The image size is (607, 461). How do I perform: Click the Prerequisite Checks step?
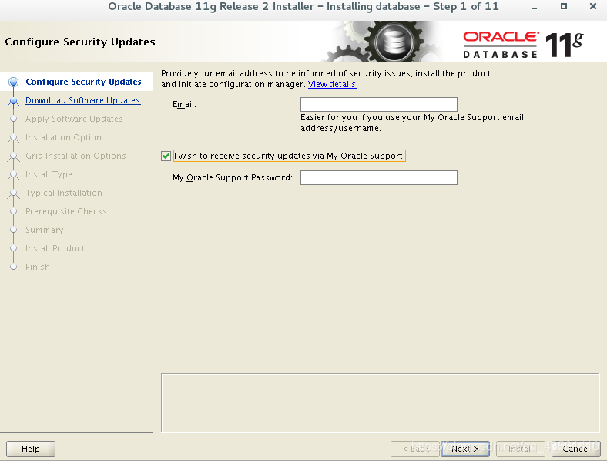point(65,211)
